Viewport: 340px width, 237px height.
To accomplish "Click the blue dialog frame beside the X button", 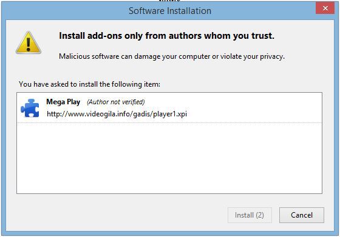I will coord(336,8).
